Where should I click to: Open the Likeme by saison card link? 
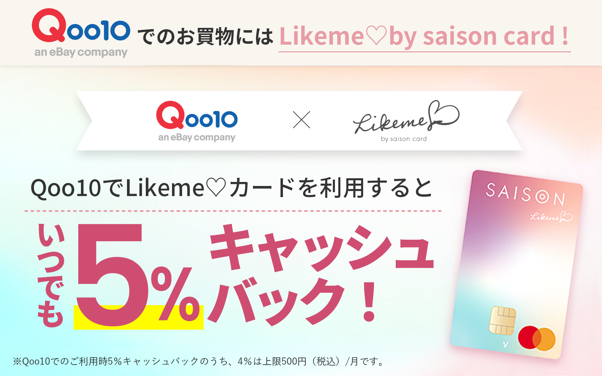[424, 37]
